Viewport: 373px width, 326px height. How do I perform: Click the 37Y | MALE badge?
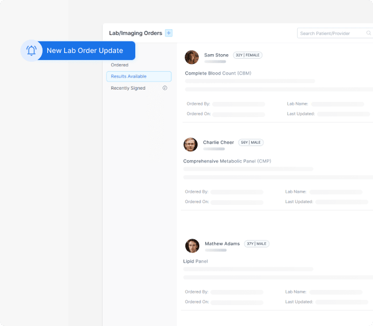click(x=256, y=244)
